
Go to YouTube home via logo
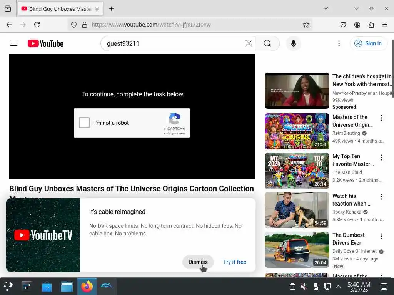point(45,43)
